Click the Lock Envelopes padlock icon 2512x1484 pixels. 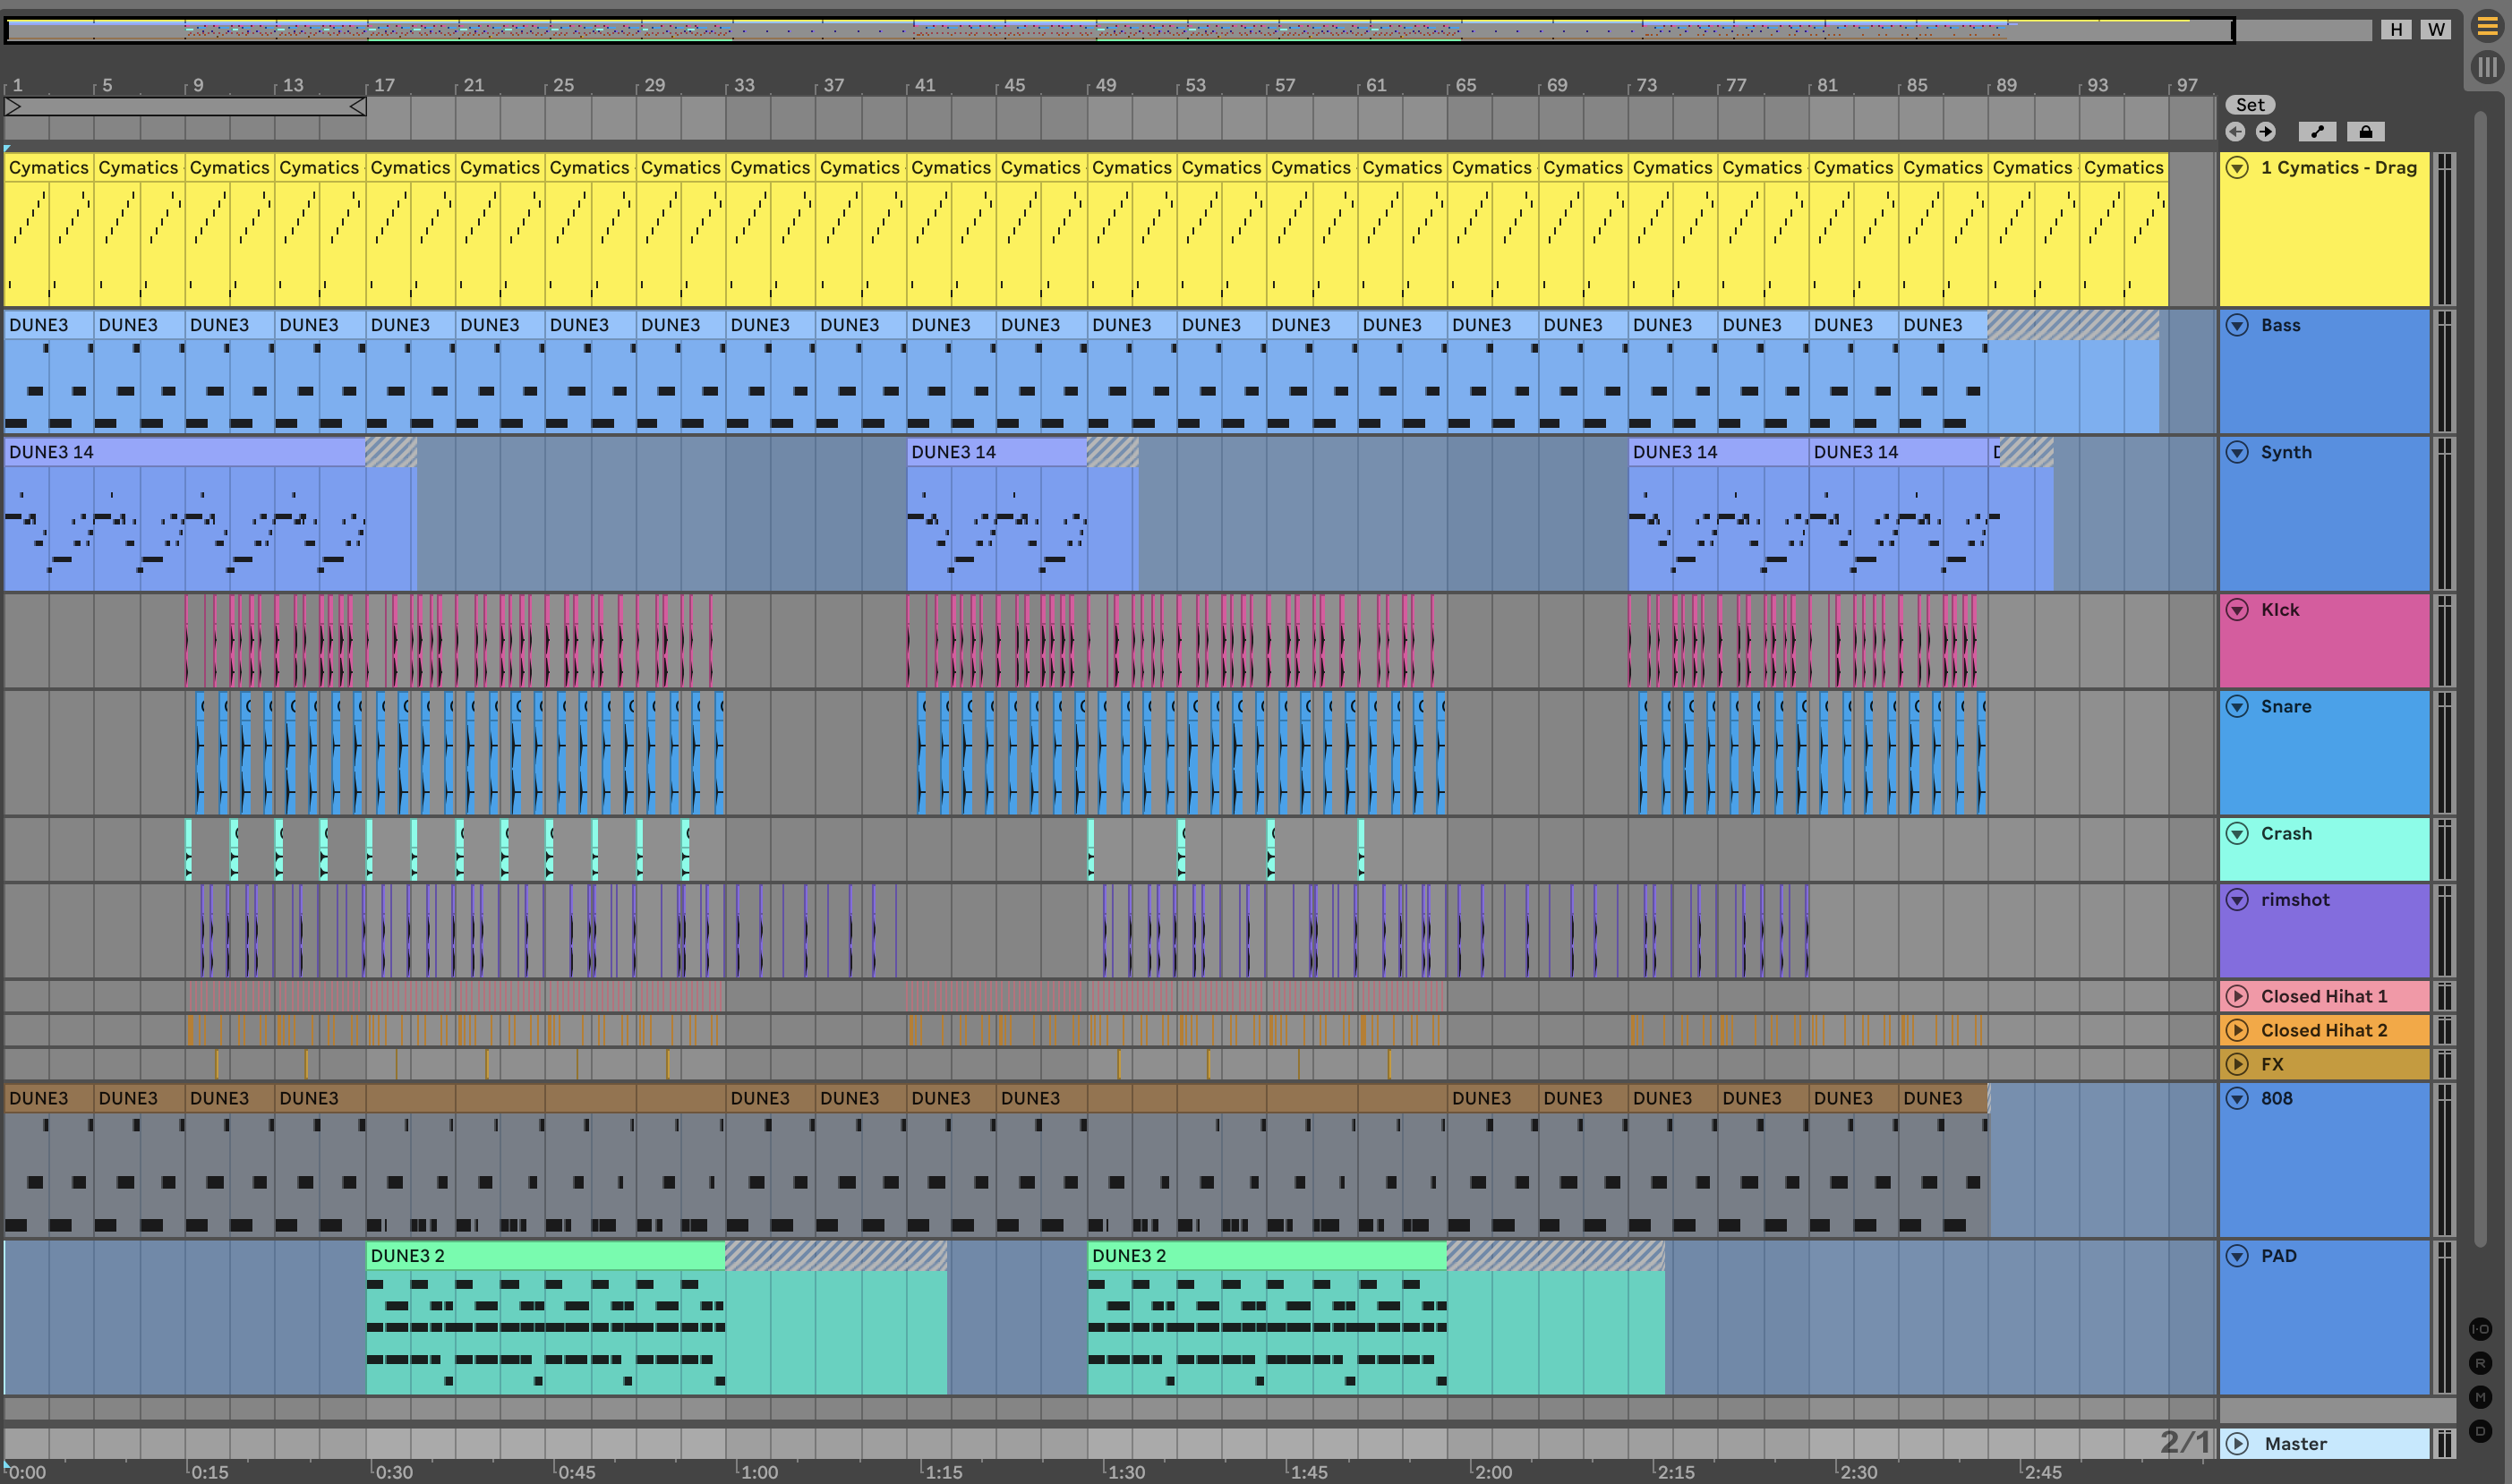tap(2365, 132)
